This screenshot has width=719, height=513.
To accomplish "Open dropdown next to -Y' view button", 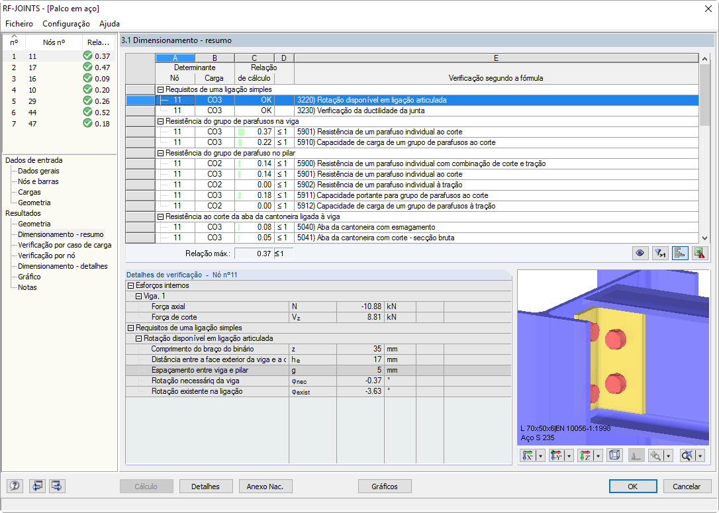I will coord(569,455).
